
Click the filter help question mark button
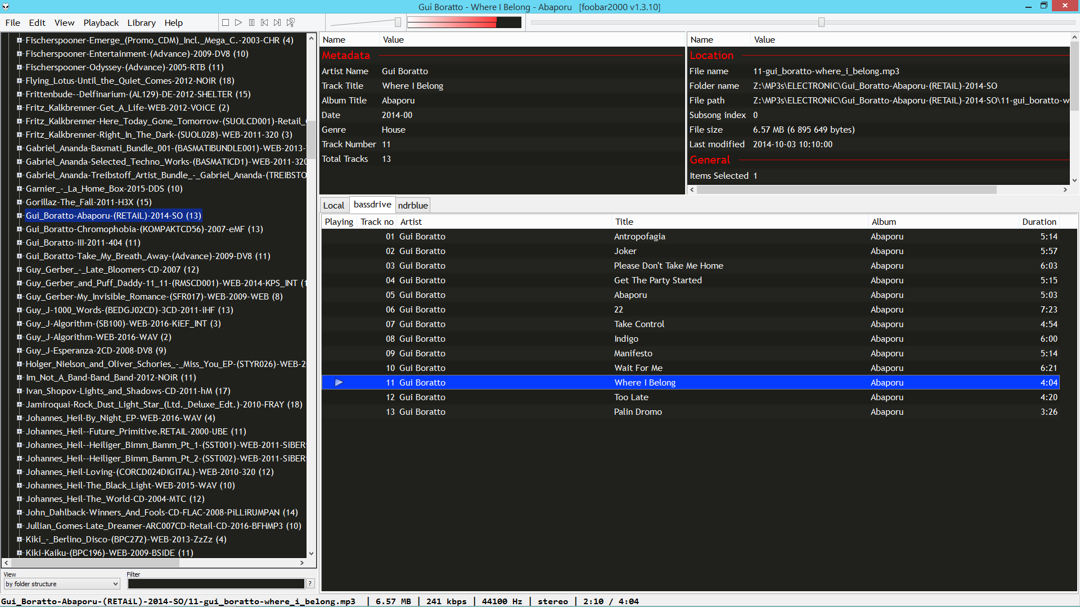[x=310, y=584]
